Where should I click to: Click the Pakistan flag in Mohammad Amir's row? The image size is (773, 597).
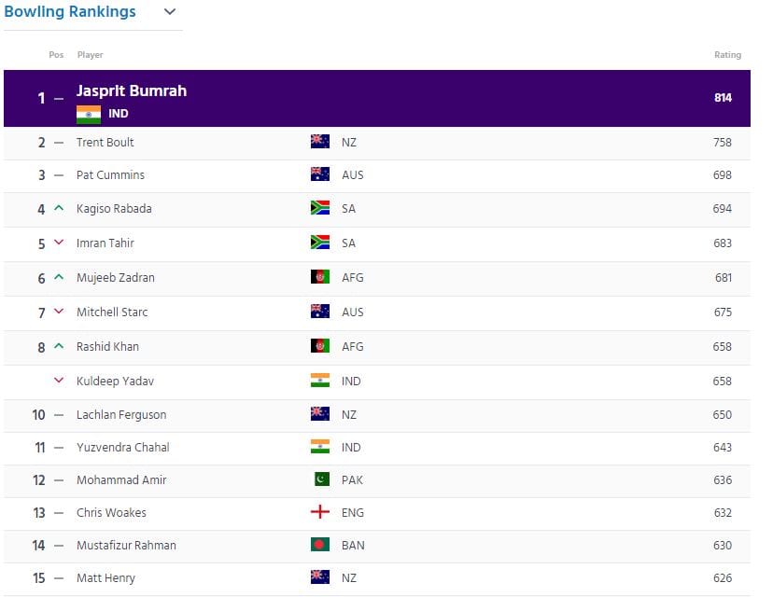pos(320,479)
